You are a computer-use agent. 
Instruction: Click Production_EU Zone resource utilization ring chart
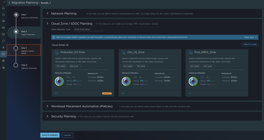click(x=59, y=81)
